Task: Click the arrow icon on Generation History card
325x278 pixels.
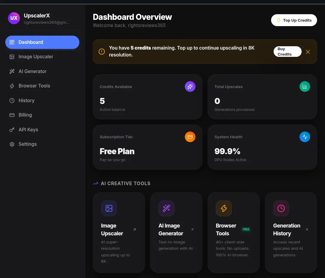Action: [x=307, y=230]
